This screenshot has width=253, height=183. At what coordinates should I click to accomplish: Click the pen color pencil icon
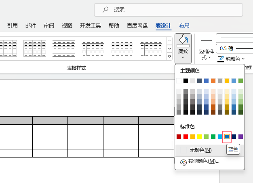[221, 59]
